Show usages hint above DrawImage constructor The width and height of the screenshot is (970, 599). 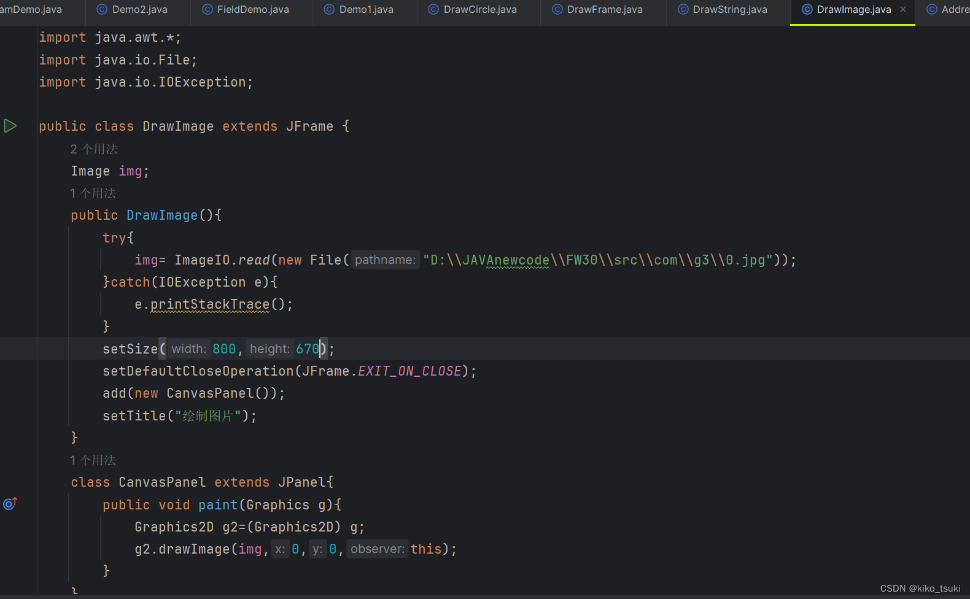(93, 193)
